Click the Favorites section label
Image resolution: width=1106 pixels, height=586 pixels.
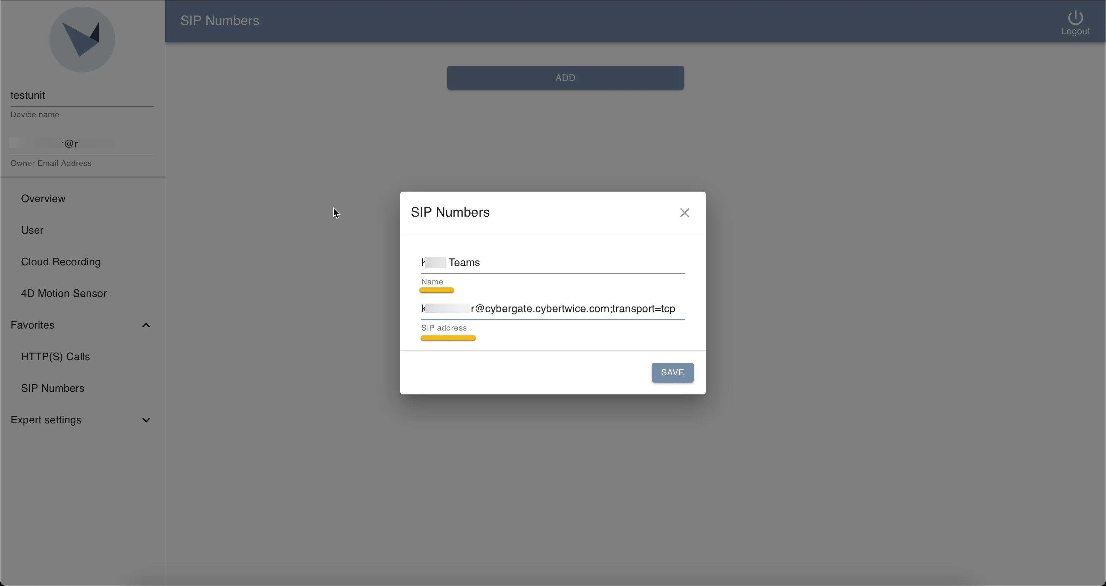[x=33, y=325]
